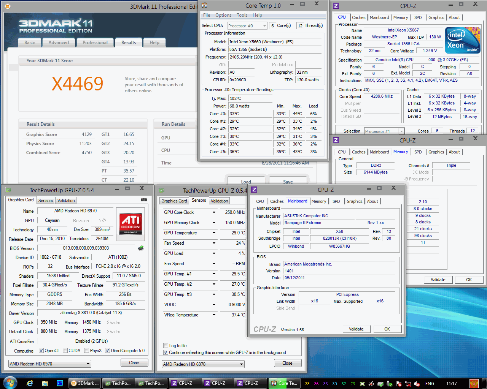
Task: Click OK in CPU-Z Mainboard window
Action: click(387, 329)
